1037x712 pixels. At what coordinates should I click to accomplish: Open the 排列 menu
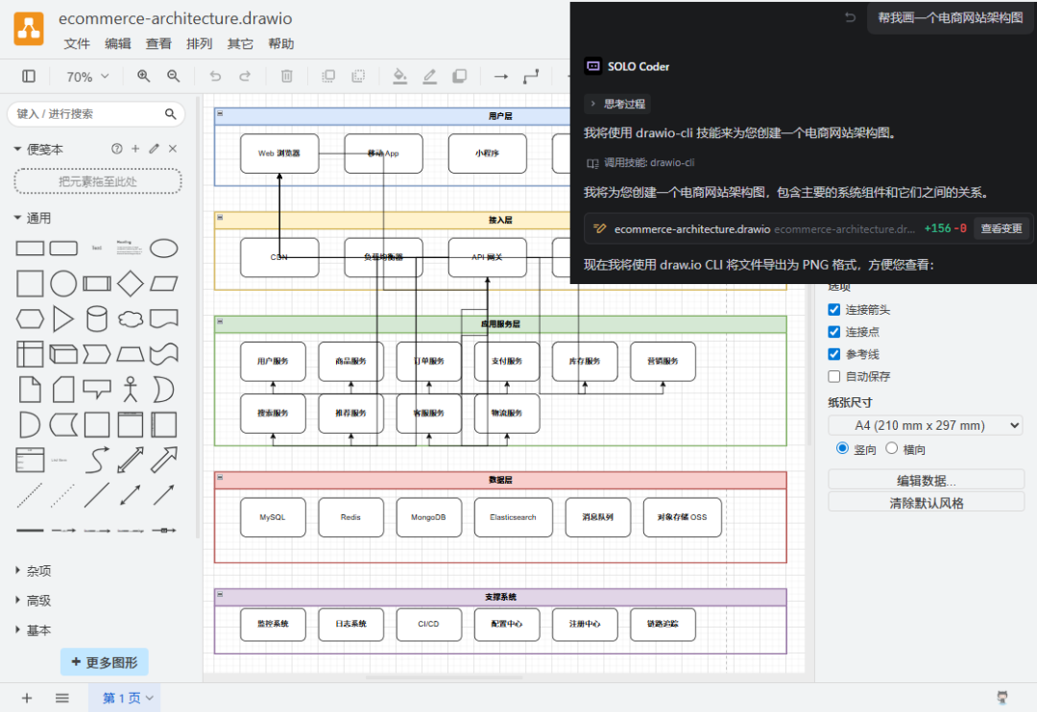tap(199, 44)
